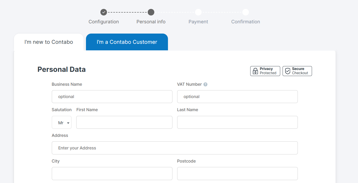Click the Configuration step label
The width and height of the screenshot is (358, 183).
tap(104, 22)
